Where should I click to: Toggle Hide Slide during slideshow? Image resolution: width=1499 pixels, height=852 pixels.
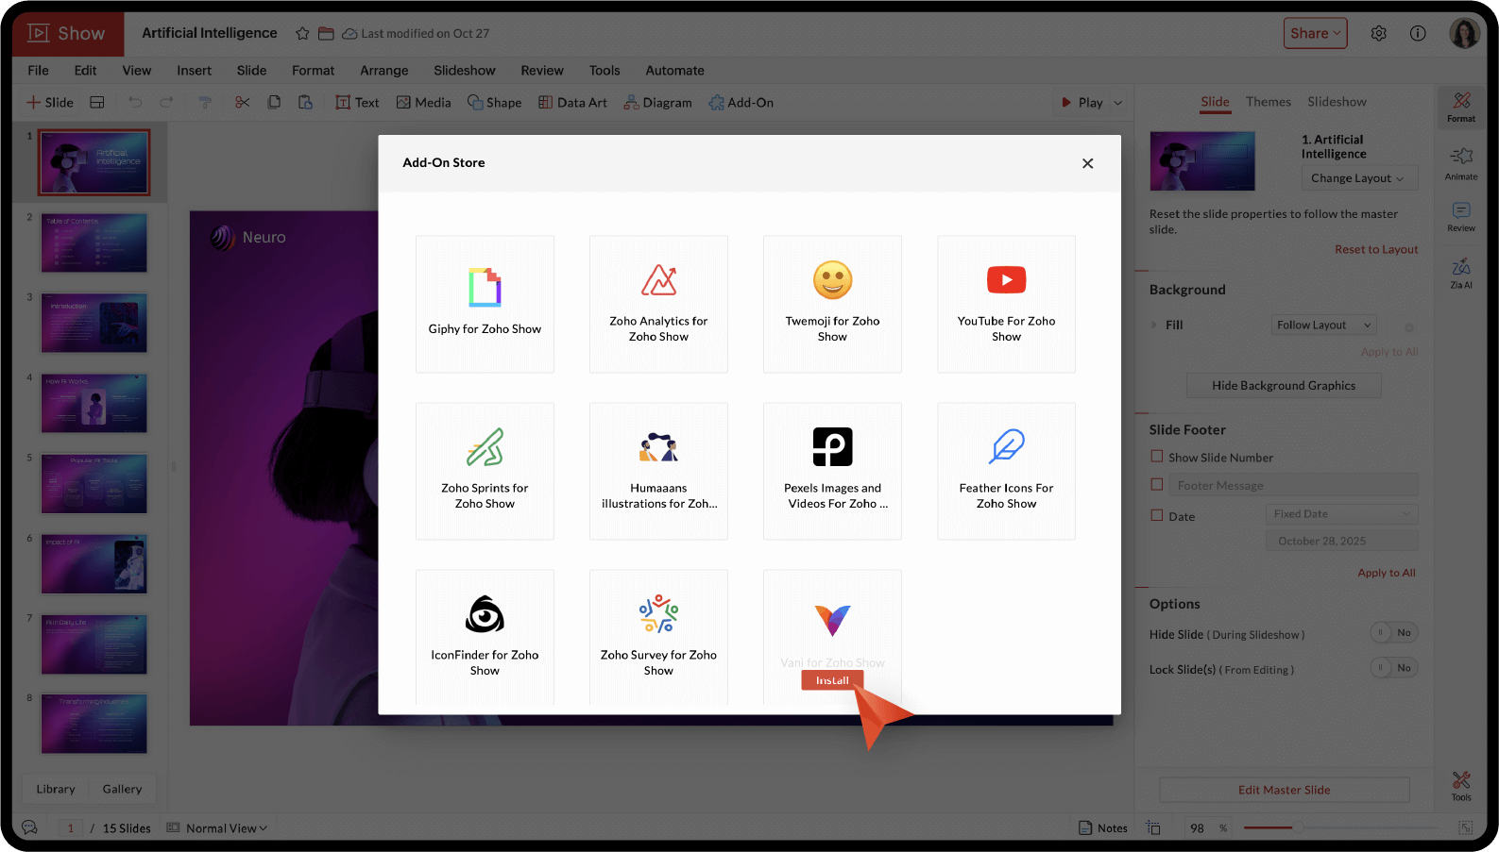coord(1394,633)
